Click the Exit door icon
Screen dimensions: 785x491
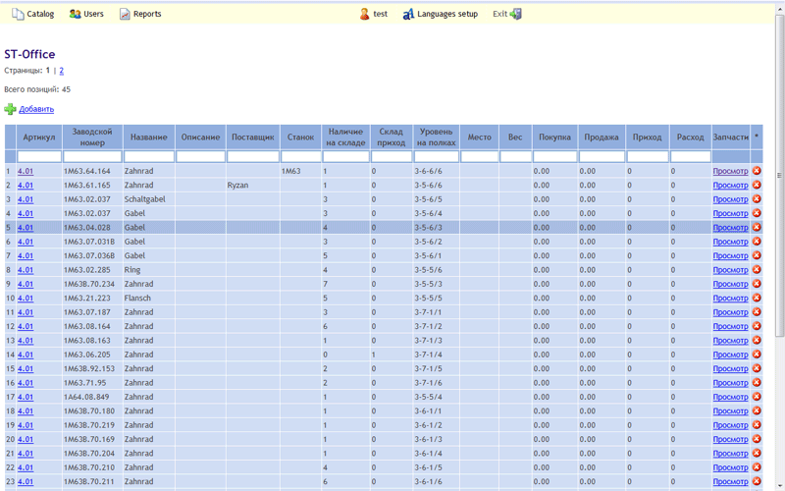(x=516, y=14)
